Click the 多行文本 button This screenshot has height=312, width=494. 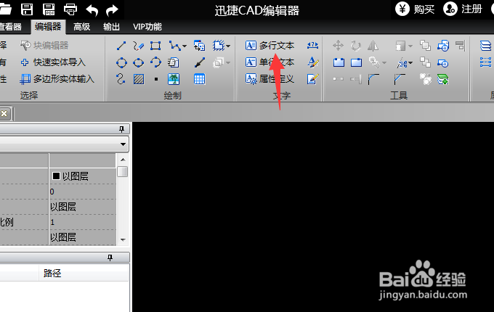[x=270, y=46]
